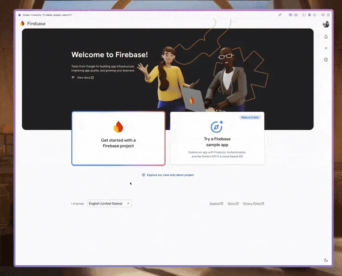
Task: Open the user account avatar
Action: (x=326, y=24)
